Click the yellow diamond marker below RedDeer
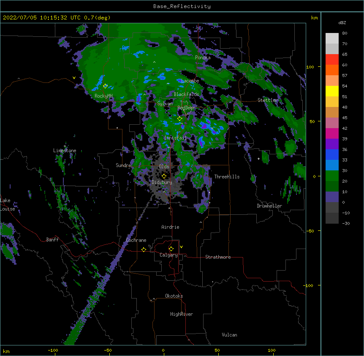The width and height of the screenshot is (364, 356). click(180, 119)
